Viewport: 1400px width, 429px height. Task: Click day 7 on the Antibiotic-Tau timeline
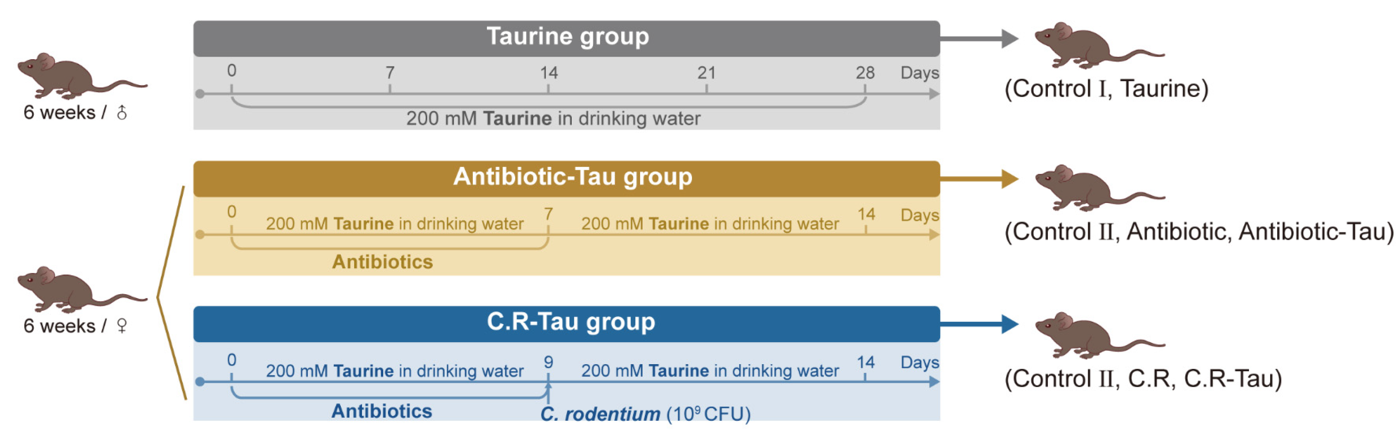(548, 214)
